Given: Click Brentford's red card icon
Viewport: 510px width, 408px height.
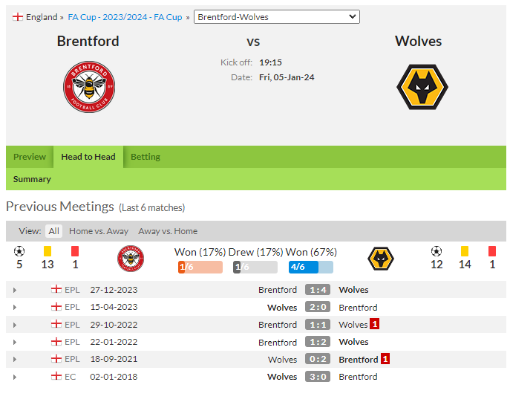Looking at the screenshot, I should (x=75, y=251).
